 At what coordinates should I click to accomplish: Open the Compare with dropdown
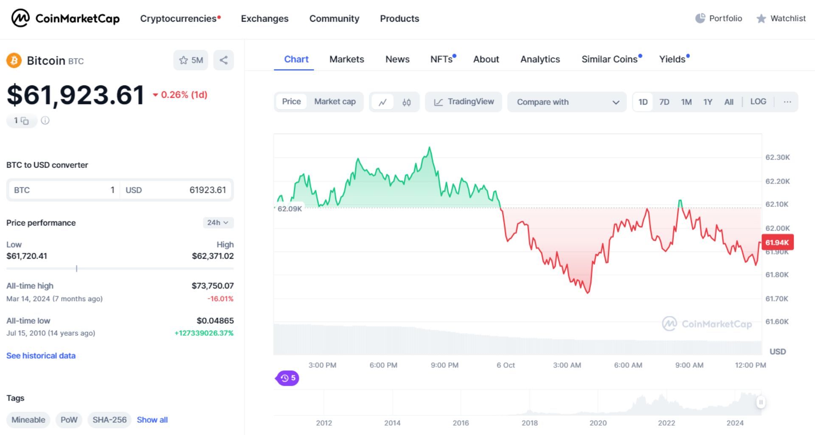point(567,102)
